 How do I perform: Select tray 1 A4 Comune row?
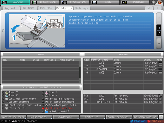(123, 63)
